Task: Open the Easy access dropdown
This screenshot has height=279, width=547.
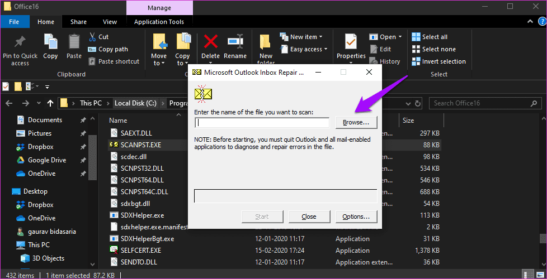Action: point(304,50)
